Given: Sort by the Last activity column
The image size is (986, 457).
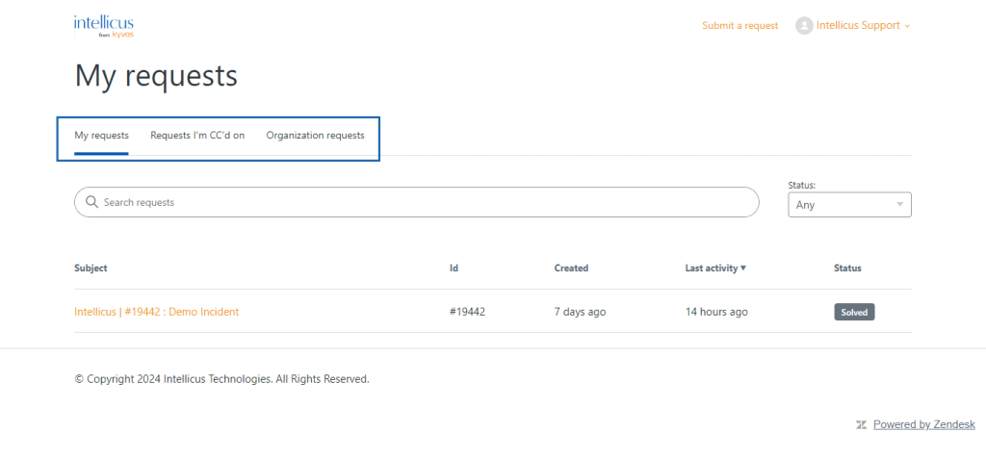Looking at the screenshot, I should (715, 267).
